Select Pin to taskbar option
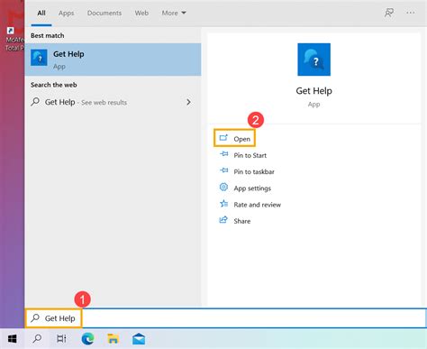The width and height of the screenshot is (427, 349). tap(254, 171)
